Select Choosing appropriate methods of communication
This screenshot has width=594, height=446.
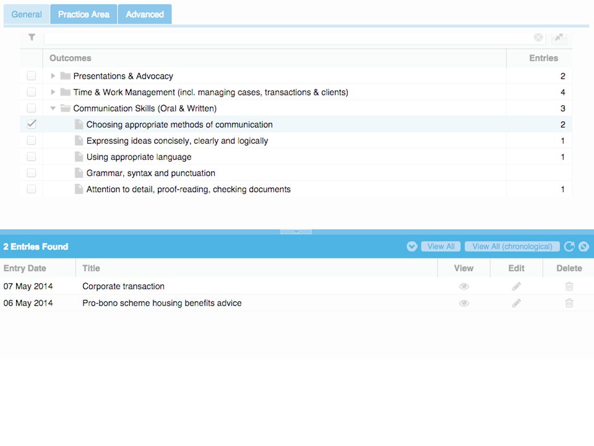[179, 125]
